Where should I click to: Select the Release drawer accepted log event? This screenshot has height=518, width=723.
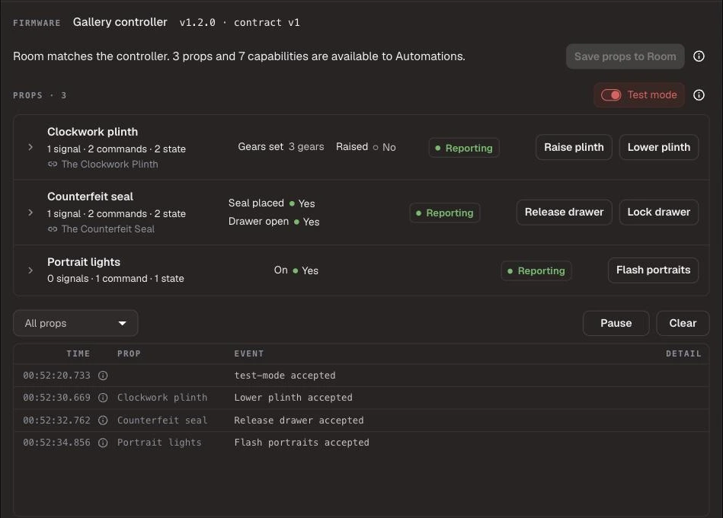[299, 420]
